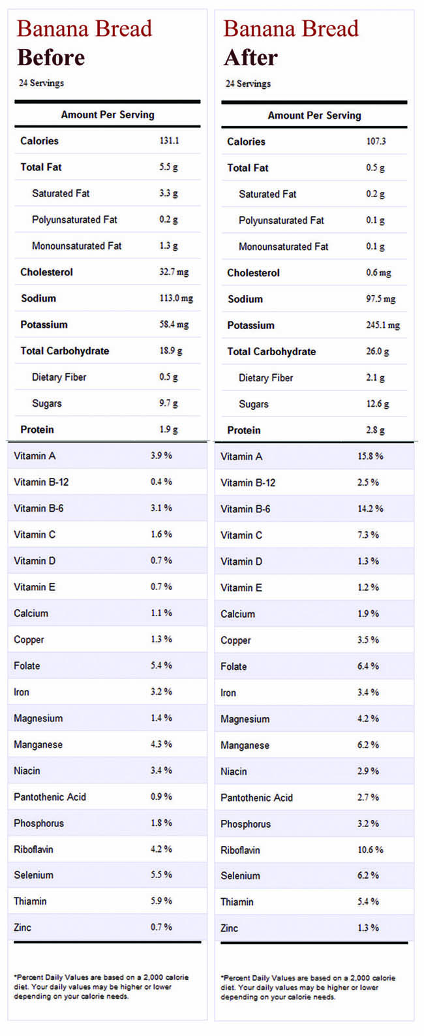
Task: Click the Calories value 107.3
Action: pos(376,142)
